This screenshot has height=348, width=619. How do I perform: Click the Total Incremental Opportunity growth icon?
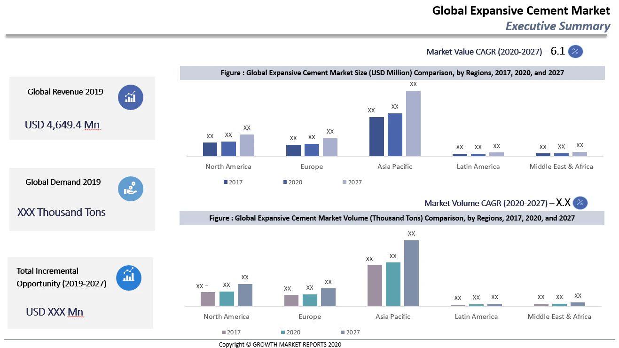(x=129, y=278)
